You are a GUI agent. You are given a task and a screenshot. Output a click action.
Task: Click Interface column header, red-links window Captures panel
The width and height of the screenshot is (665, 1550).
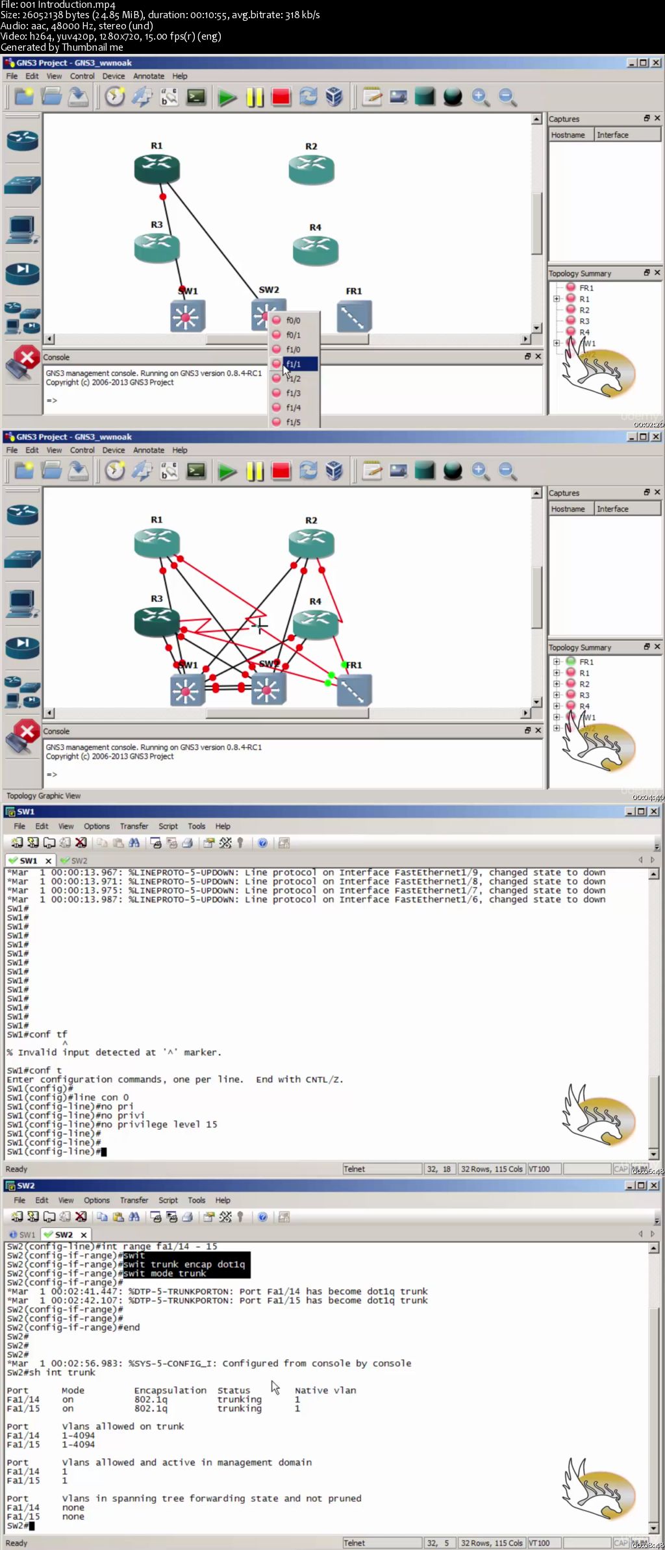pyautogui.click(x=627, y=509)
